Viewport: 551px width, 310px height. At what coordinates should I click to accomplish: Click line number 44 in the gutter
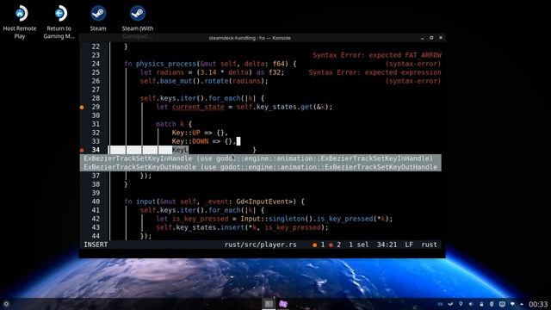pos(96,236)
